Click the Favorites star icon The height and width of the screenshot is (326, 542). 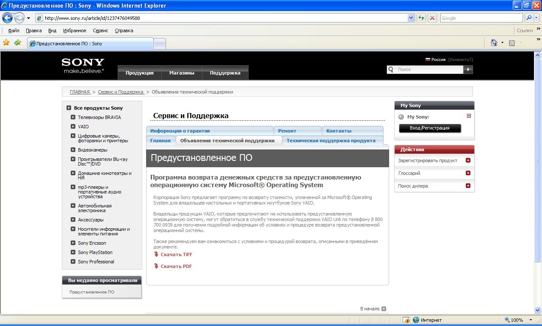coord(6,43)
